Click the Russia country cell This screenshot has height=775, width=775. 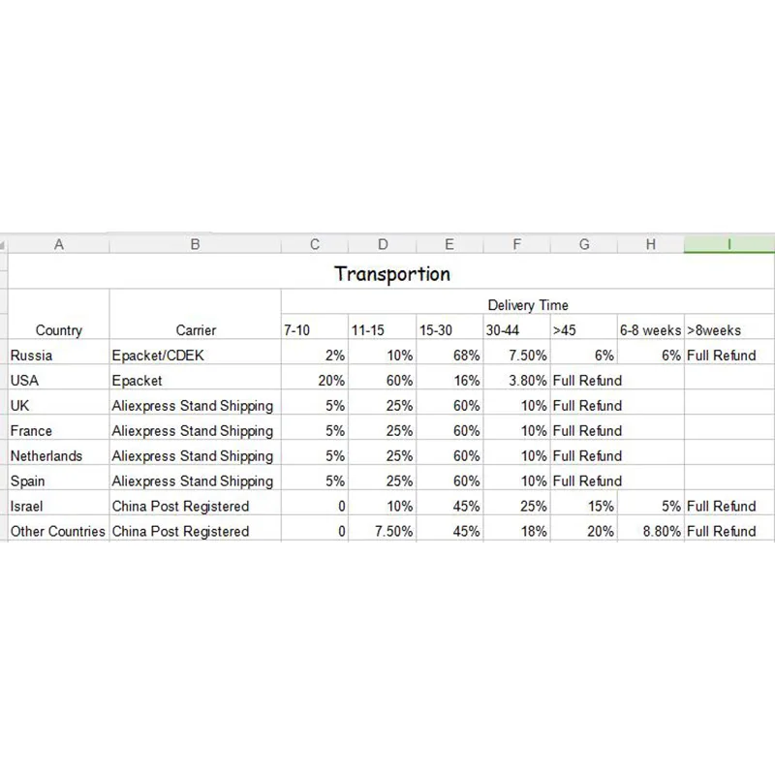coord(59,356)
